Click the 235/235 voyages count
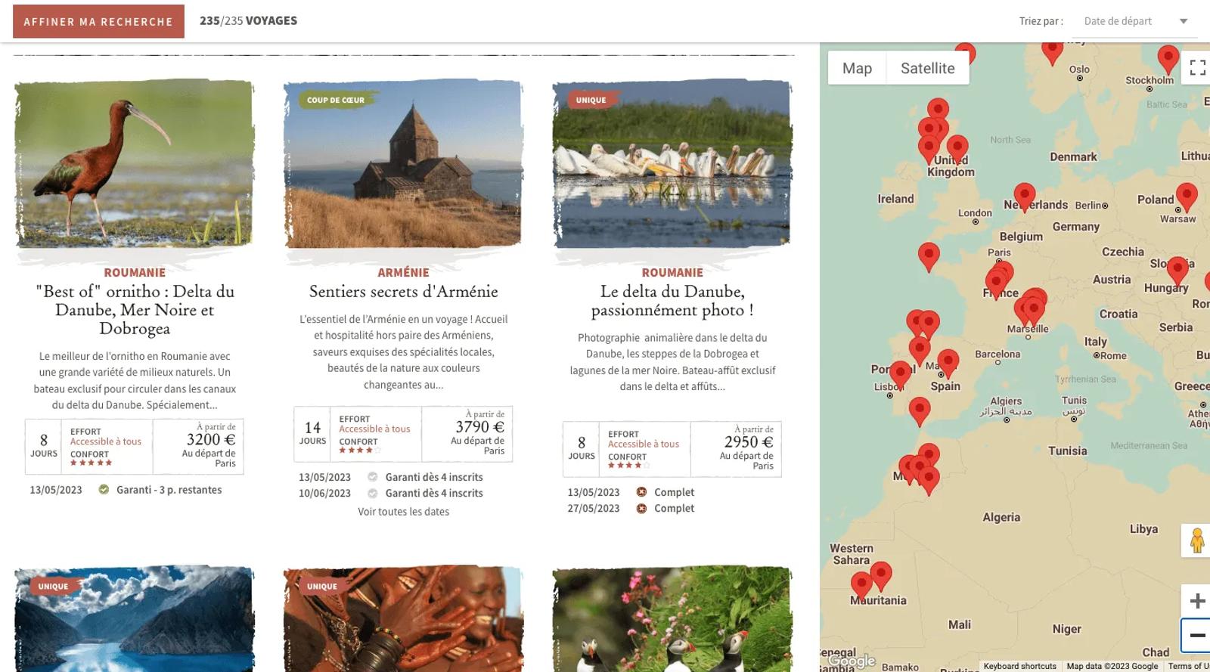Image resolution: width=1210 pixels, height=672 pixels. tap(248, 21)
